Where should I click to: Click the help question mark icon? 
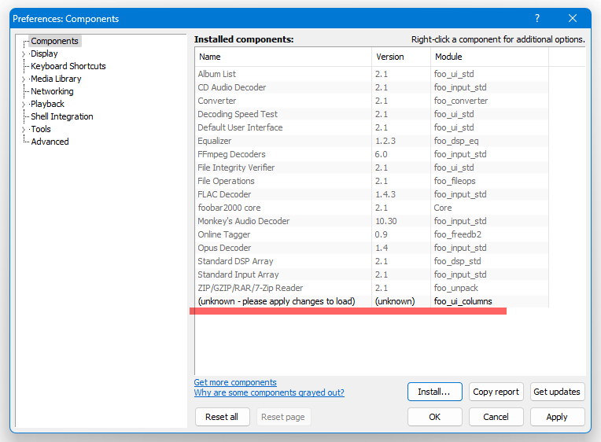(537, 18)
